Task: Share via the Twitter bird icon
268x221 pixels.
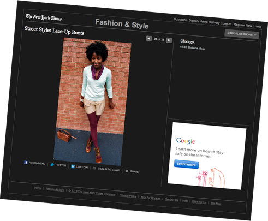Action: pos(52,164)
